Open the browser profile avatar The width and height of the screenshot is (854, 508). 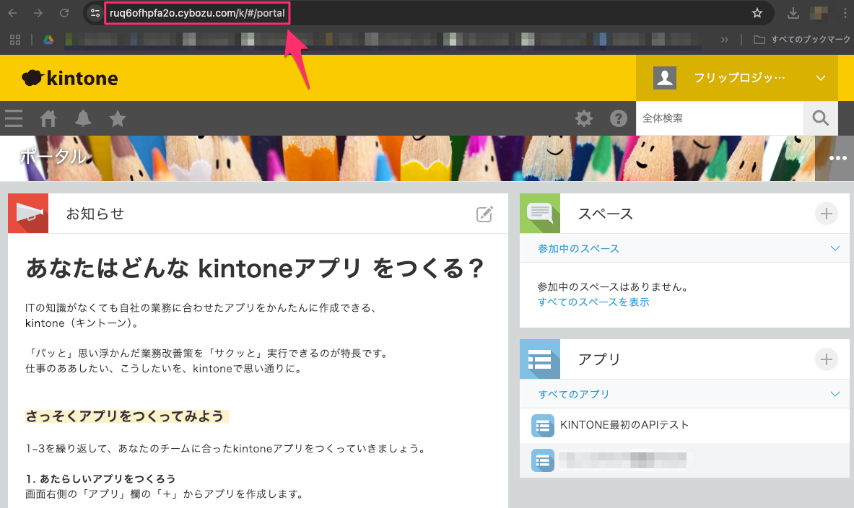pyautogui.click(x=819, y=12)
